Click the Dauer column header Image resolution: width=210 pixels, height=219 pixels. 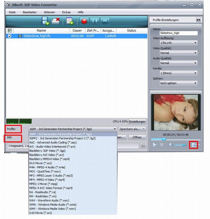click(x=77, y=31)
